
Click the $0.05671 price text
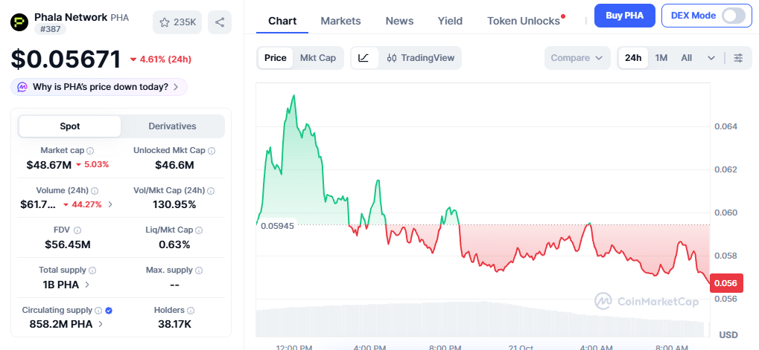tap(66, 59)
